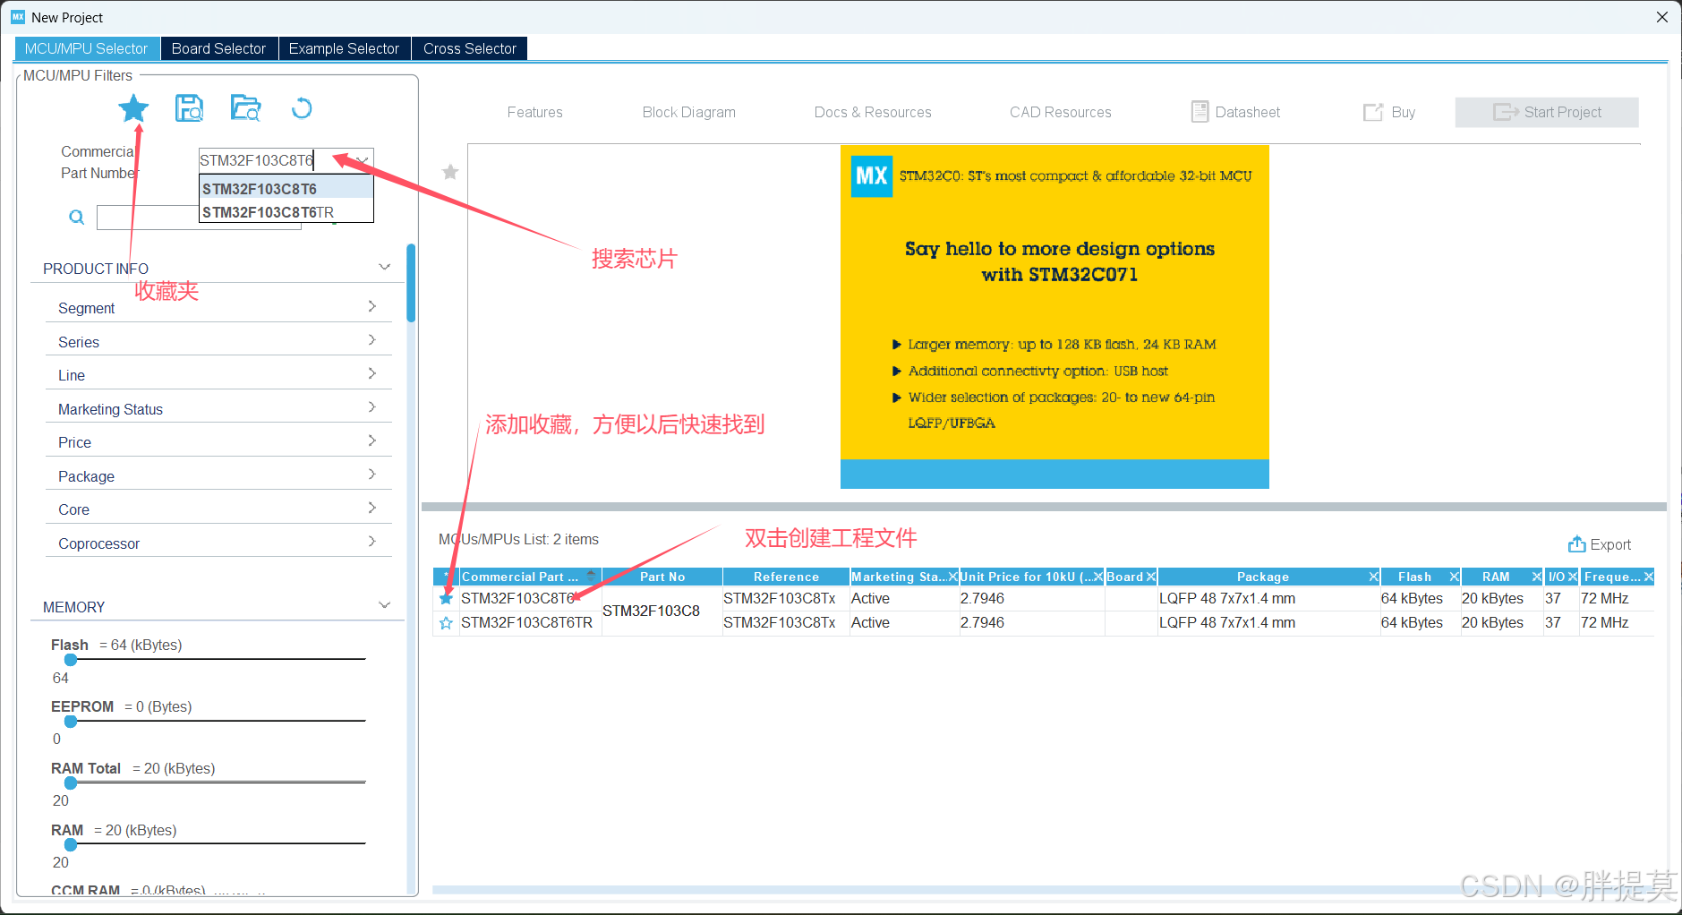Save the current search filter icon

[x=189, y=108]
